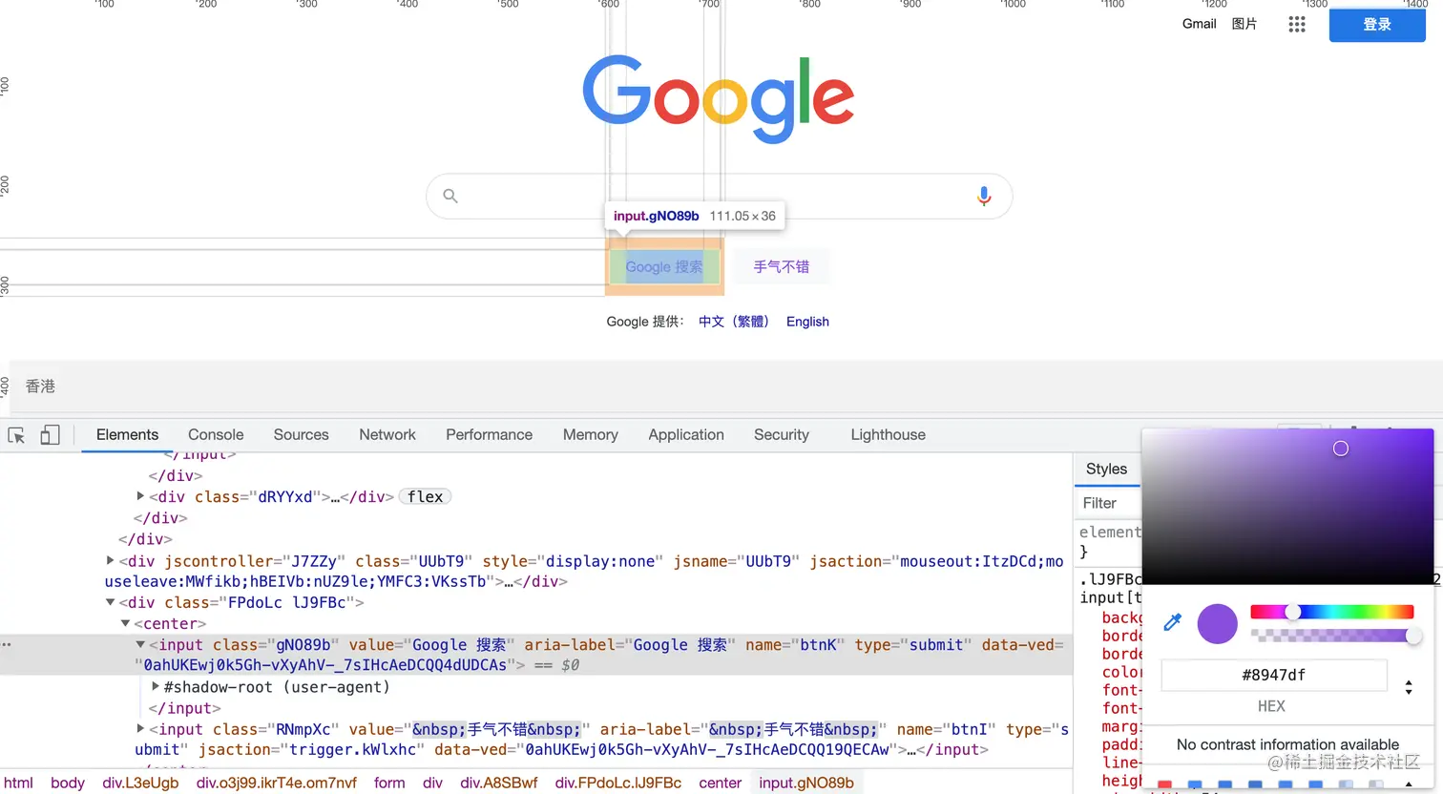
Task: Switch to the Memory tab
Action: click(x=591, y=435)
